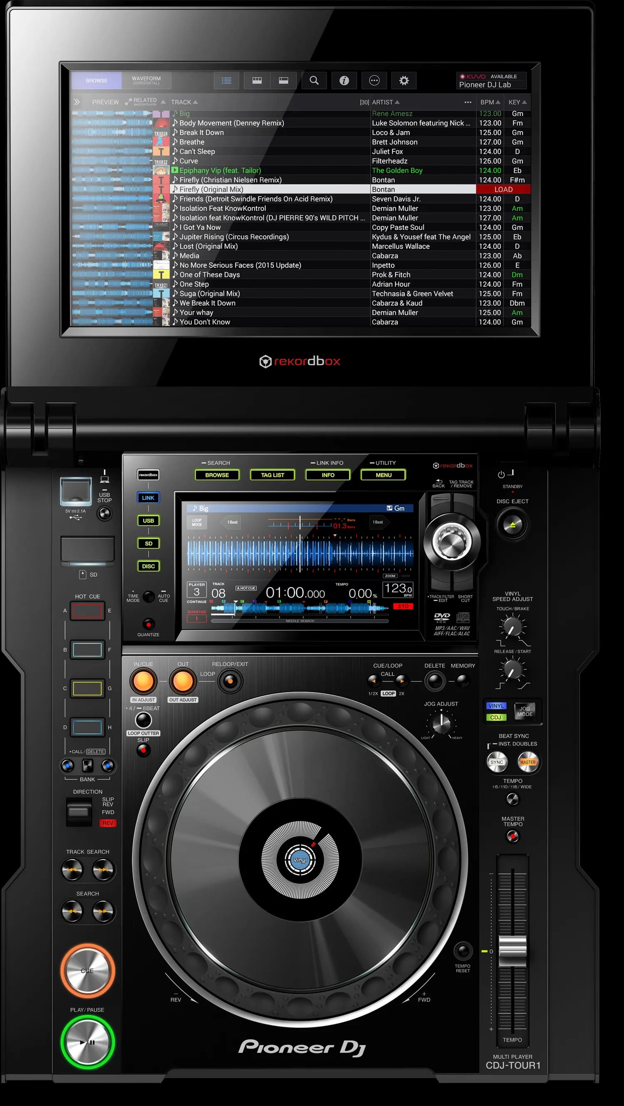Push the USB STOP button

(104, 513)
